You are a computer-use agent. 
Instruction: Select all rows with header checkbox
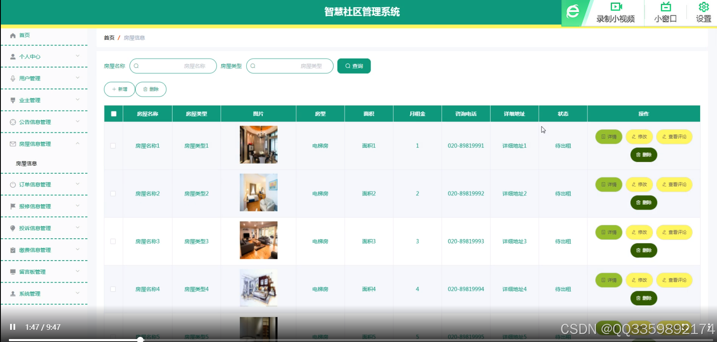(x=113, y=114)
